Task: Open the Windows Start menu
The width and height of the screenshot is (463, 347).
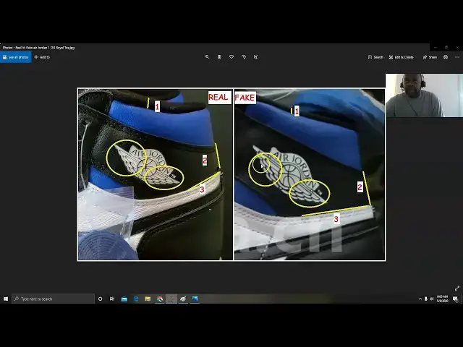Action: (6, 299)
